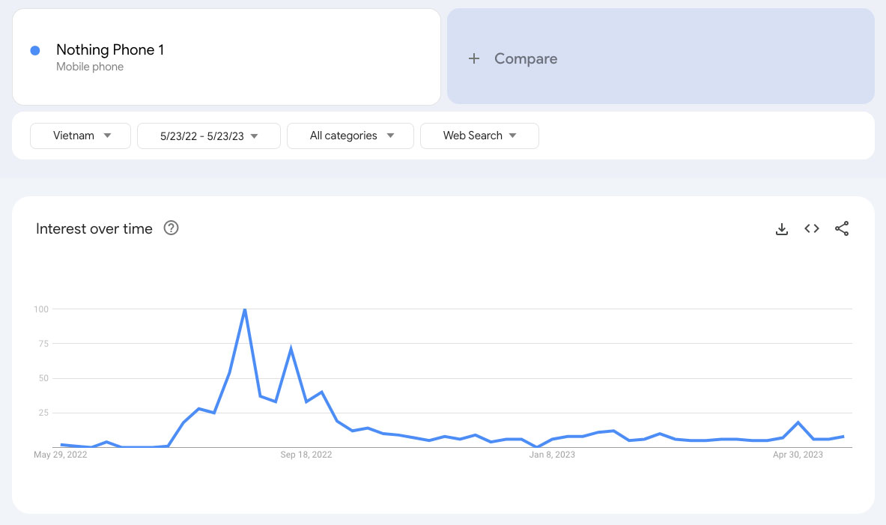Image resolution: width=886 pixels, height=525 pixels.
Task: Open the All categories dropdown
Action: (351, 136)
